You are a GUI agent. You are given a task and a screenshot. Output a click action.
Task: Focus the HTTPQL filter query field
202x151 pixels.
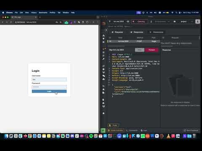[x=153, y=26]
